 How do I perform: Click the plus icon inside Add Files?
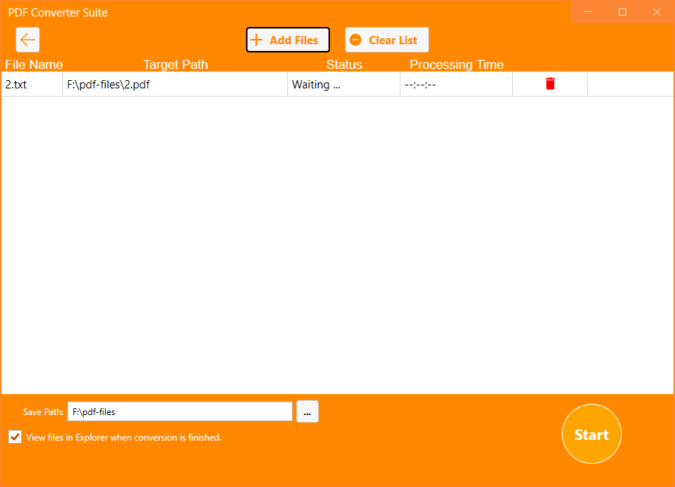(x=258, y=40)
